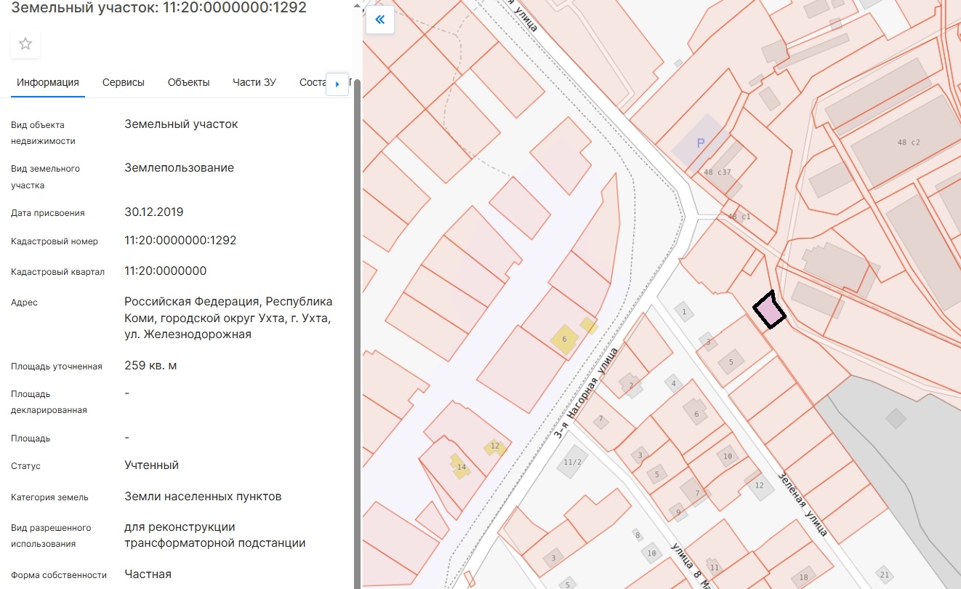Screen dimensions: 961x589
Task: Click the Площадь уточненная value 259 кв. м
Action: [x=150, y=365]
